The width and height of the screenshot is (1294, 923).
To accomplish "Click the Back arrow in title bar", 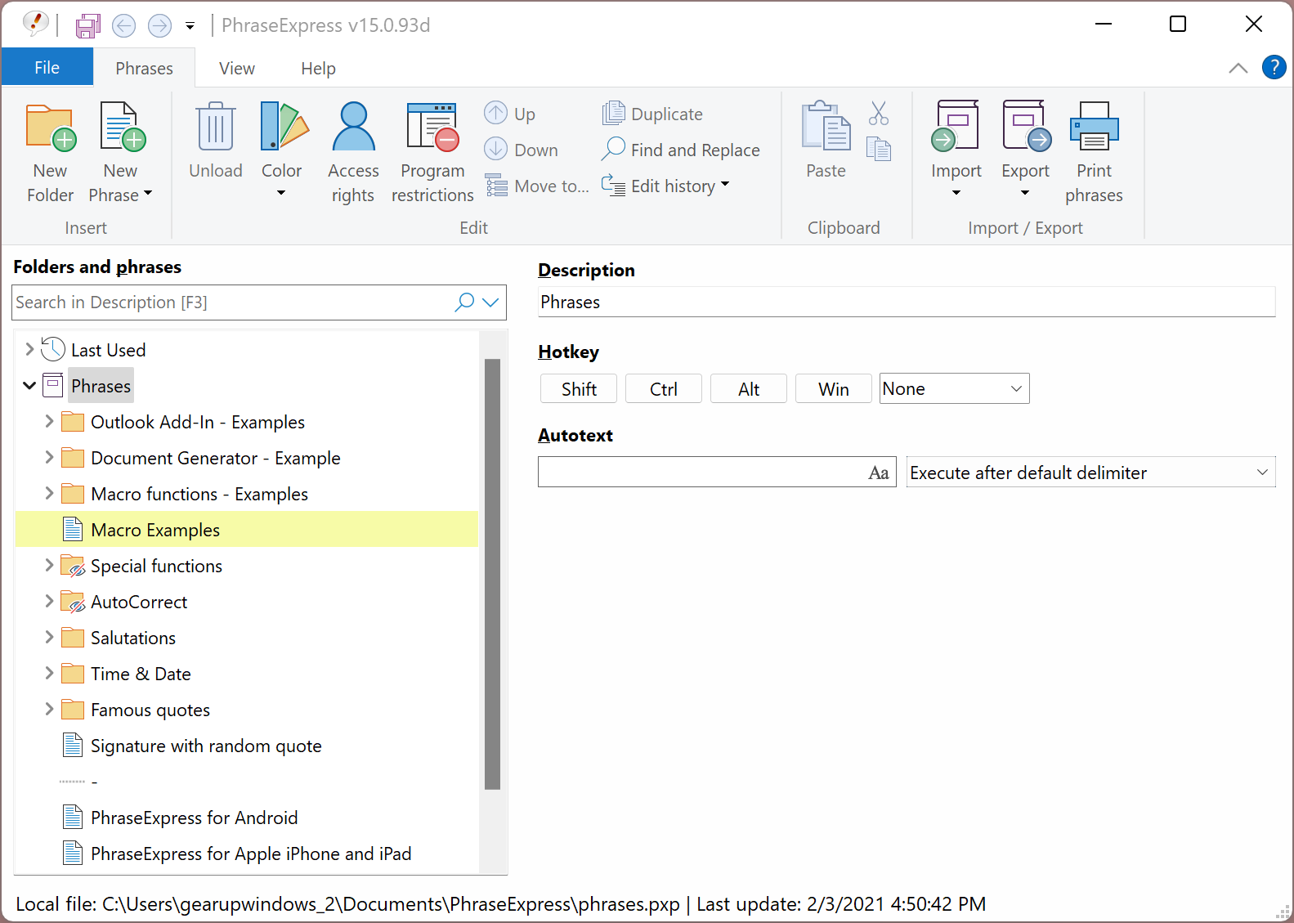I will pos(123,25).
